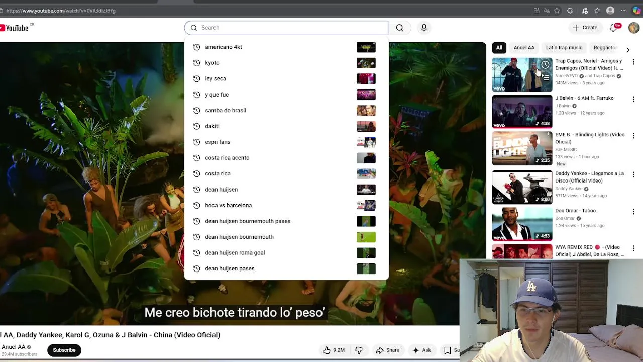Select the All filter chip
The height and width of the screenshot is (362, 643).
tap(499, 48)
